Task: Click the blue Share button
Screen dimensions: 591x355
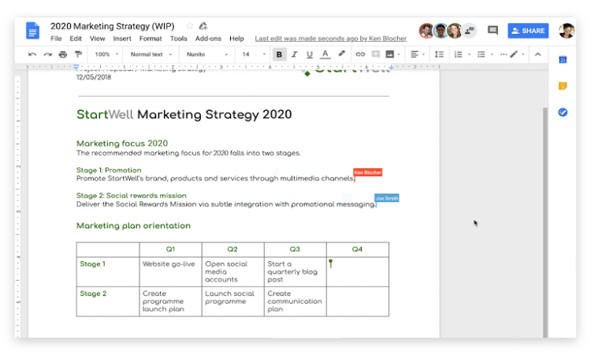Action: pos(528,31)
